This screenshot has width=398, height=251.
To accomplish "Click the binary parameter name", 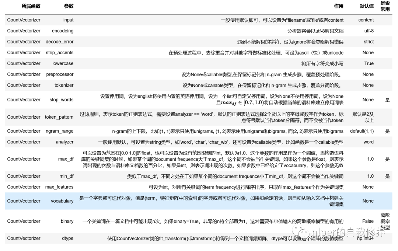I will [67, 221].
